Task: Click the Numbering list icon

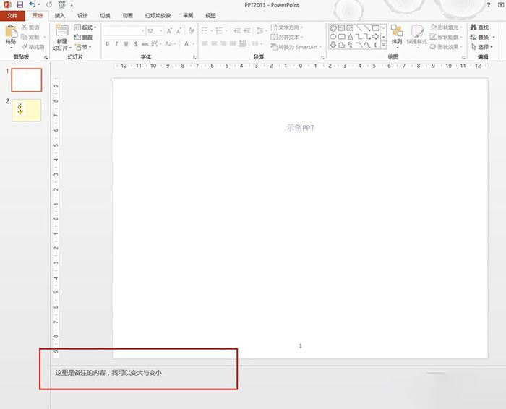Action: (x=219, y=30)
